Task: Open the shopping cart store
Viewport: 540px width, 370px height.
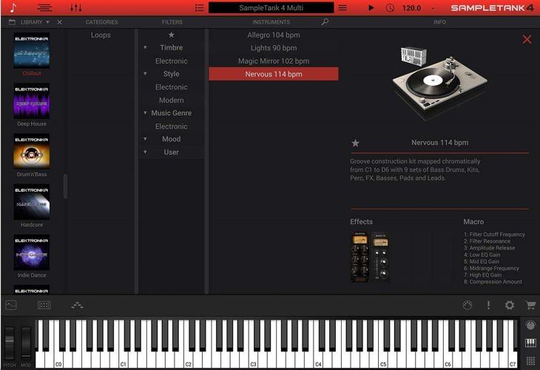Action: pos(530,305)
